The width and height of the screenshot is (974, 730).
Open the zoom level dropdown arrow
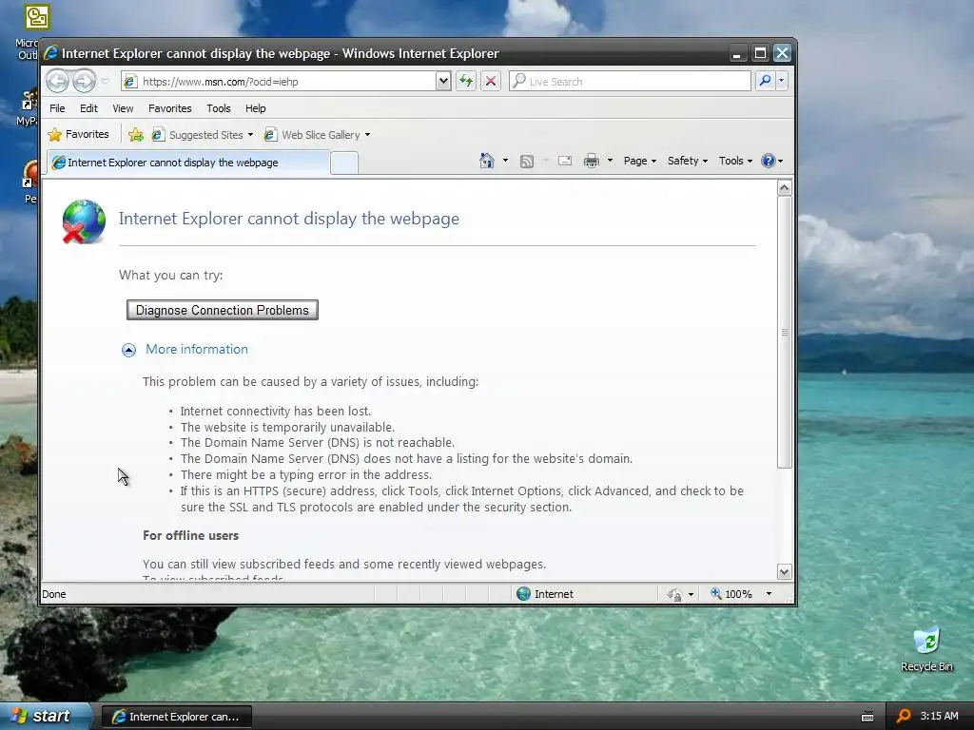pos(769,594)
